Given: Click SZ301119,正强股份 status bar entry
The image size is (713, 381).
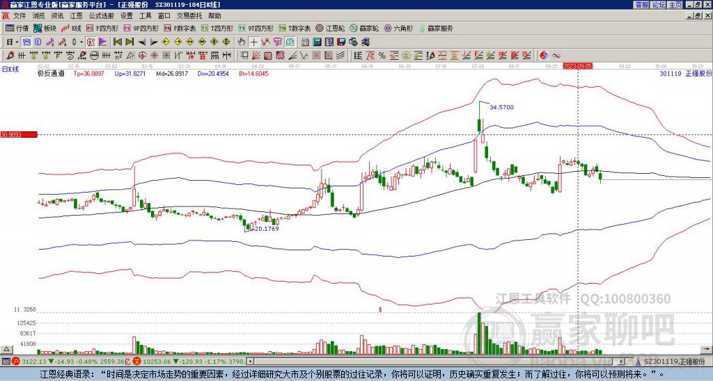Looking at the screenshot, I should point(674,362).
